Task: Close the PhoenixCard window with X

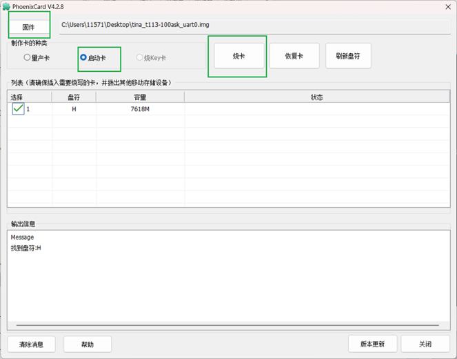Action: tap(448, 7)
